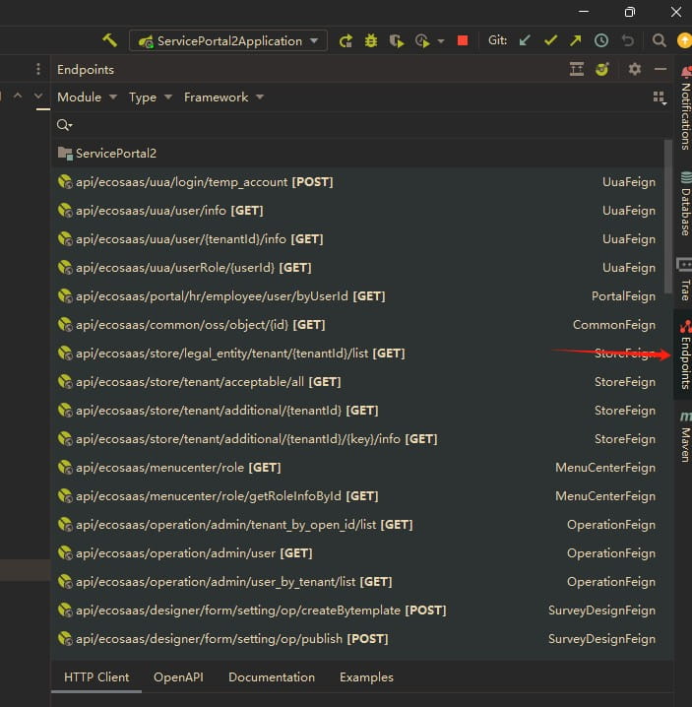Open Endpoints panel settings gear
Image resolution: width=692 pixels, height=707 pixels.
(635, 69)
